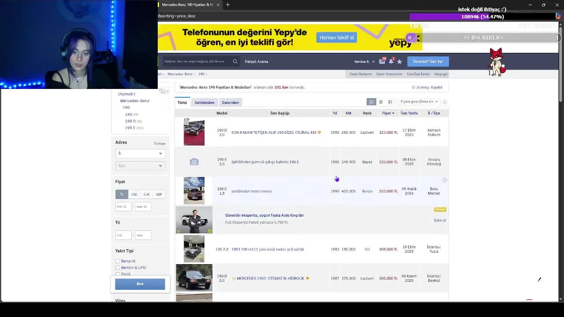This screenshot has height=317, width=564.
Task: Tick the Benzin & LPG checkbox
Action: pyautogui.click(x=118, y=268)
